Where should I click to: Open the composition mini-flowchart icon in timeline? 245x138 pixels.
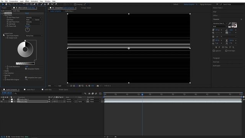point(85,94)
